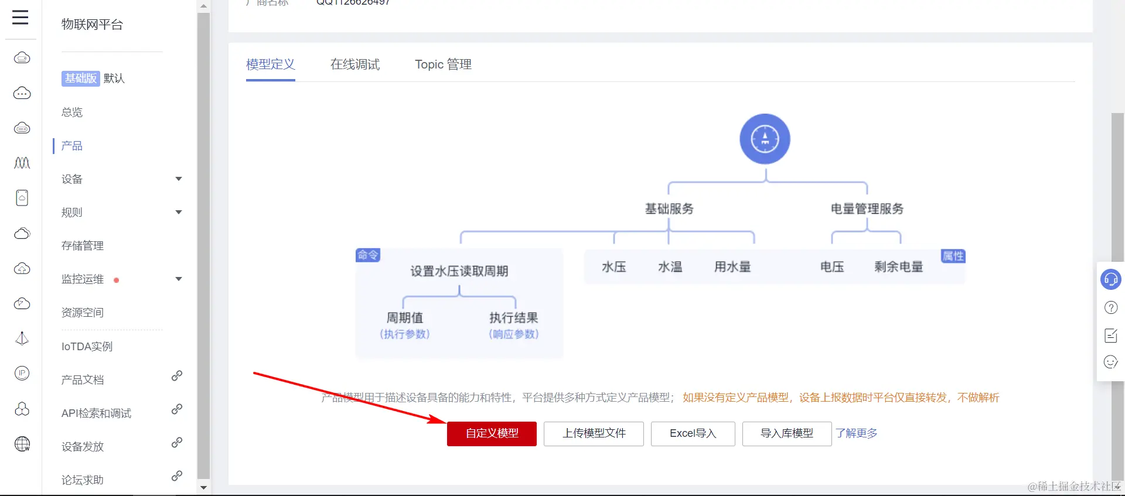Click the globe icon in left rail
The width and height of the screenshot is (1125, 496).
click(22, 444)
